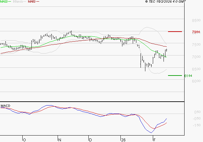Click the -150 MACD axis label
The image size is (203, 142).
[x=197, y=125]
